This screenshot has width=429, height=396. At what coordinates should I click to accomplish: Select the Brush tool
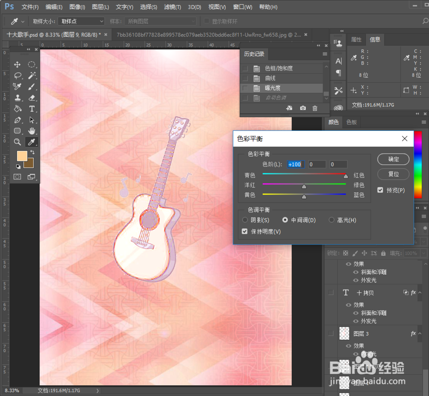[32, 87]
